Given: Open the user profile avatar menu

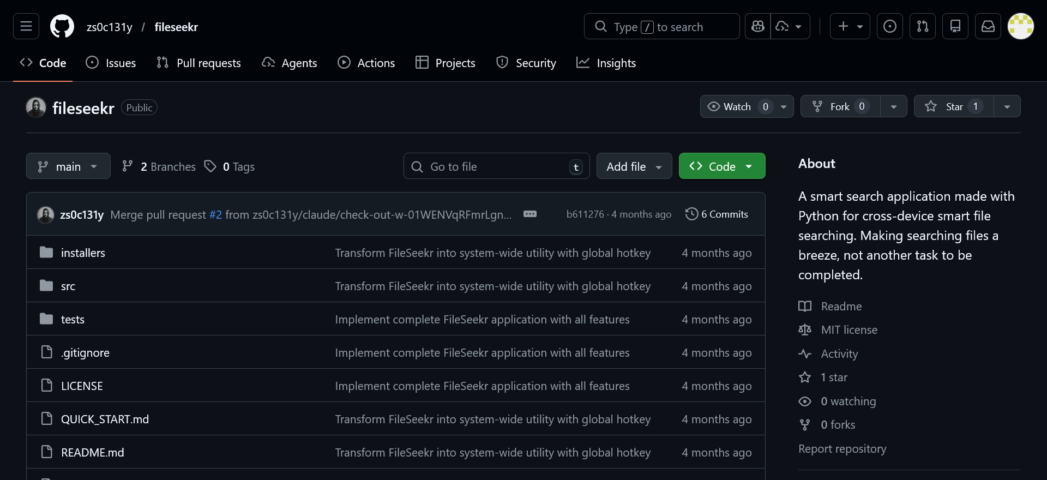Looking at the screenshot, I should (x=1021, y=26).
